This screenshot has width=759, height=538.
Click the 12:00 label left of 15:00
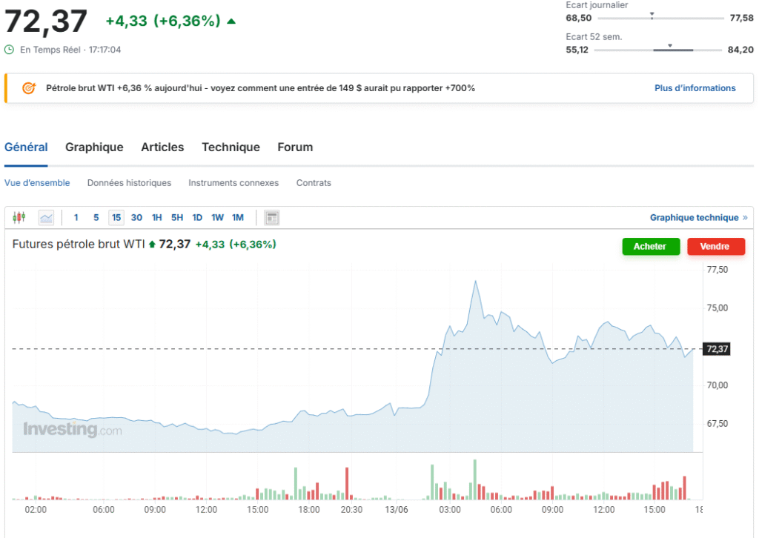pyautogui.click(x=206, y=510)
